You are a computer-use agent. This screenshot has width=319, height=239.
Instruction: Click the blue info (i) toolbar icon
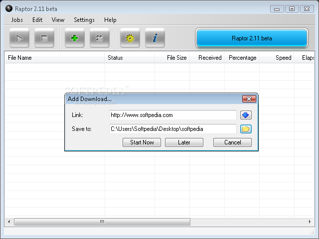click(x=155, y=38)
